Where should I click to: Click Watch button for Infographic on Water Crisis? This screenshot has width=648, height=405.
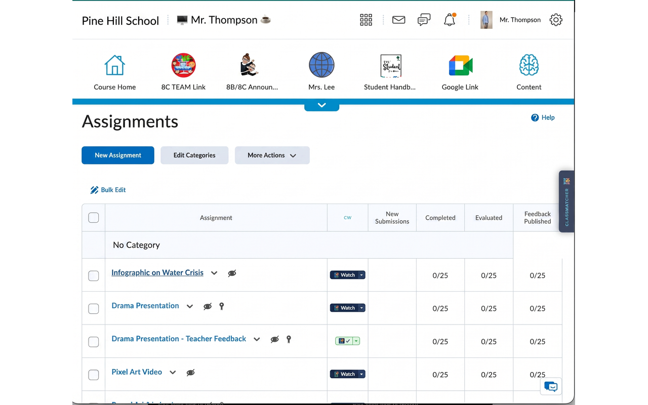[x=344, y=275]
